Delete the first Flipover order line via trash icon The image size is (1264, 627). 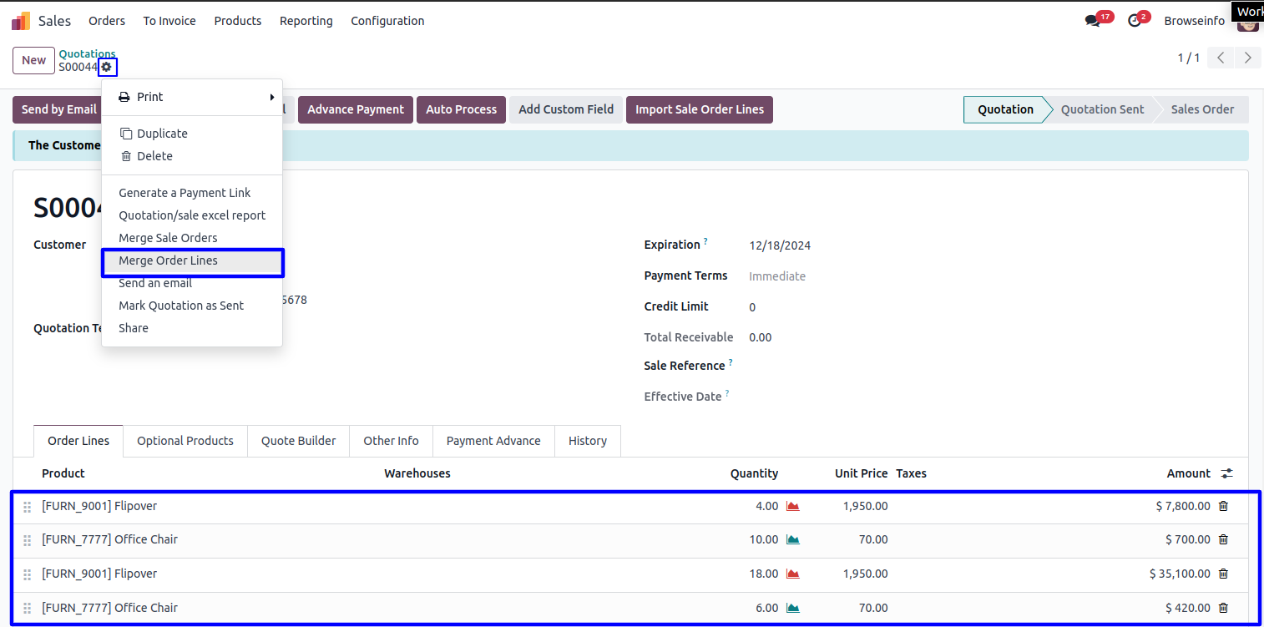[1223, 506]
